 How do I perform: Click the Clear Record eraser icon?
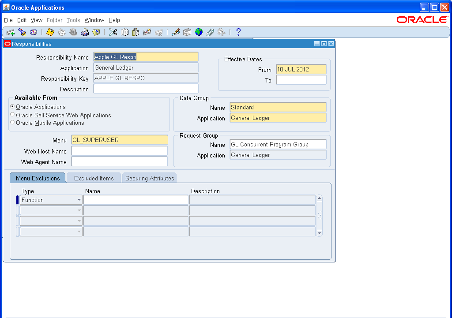tap(147, 32)
